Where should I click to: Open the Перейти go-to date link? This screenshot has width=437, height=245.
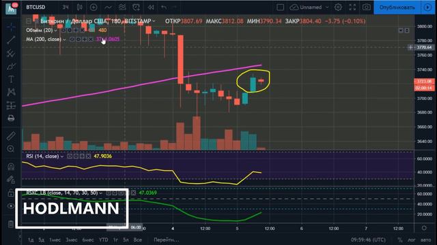(166, 240)
